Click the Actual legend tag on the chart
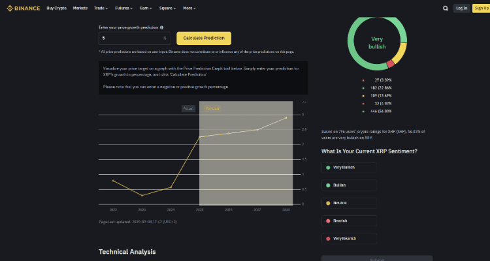This screenshot has height=261, width=490. tap(188, 108)
